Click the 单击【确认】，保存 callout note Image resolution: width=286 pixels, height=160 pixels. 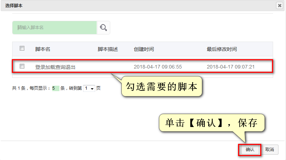[x=211, y=123]
